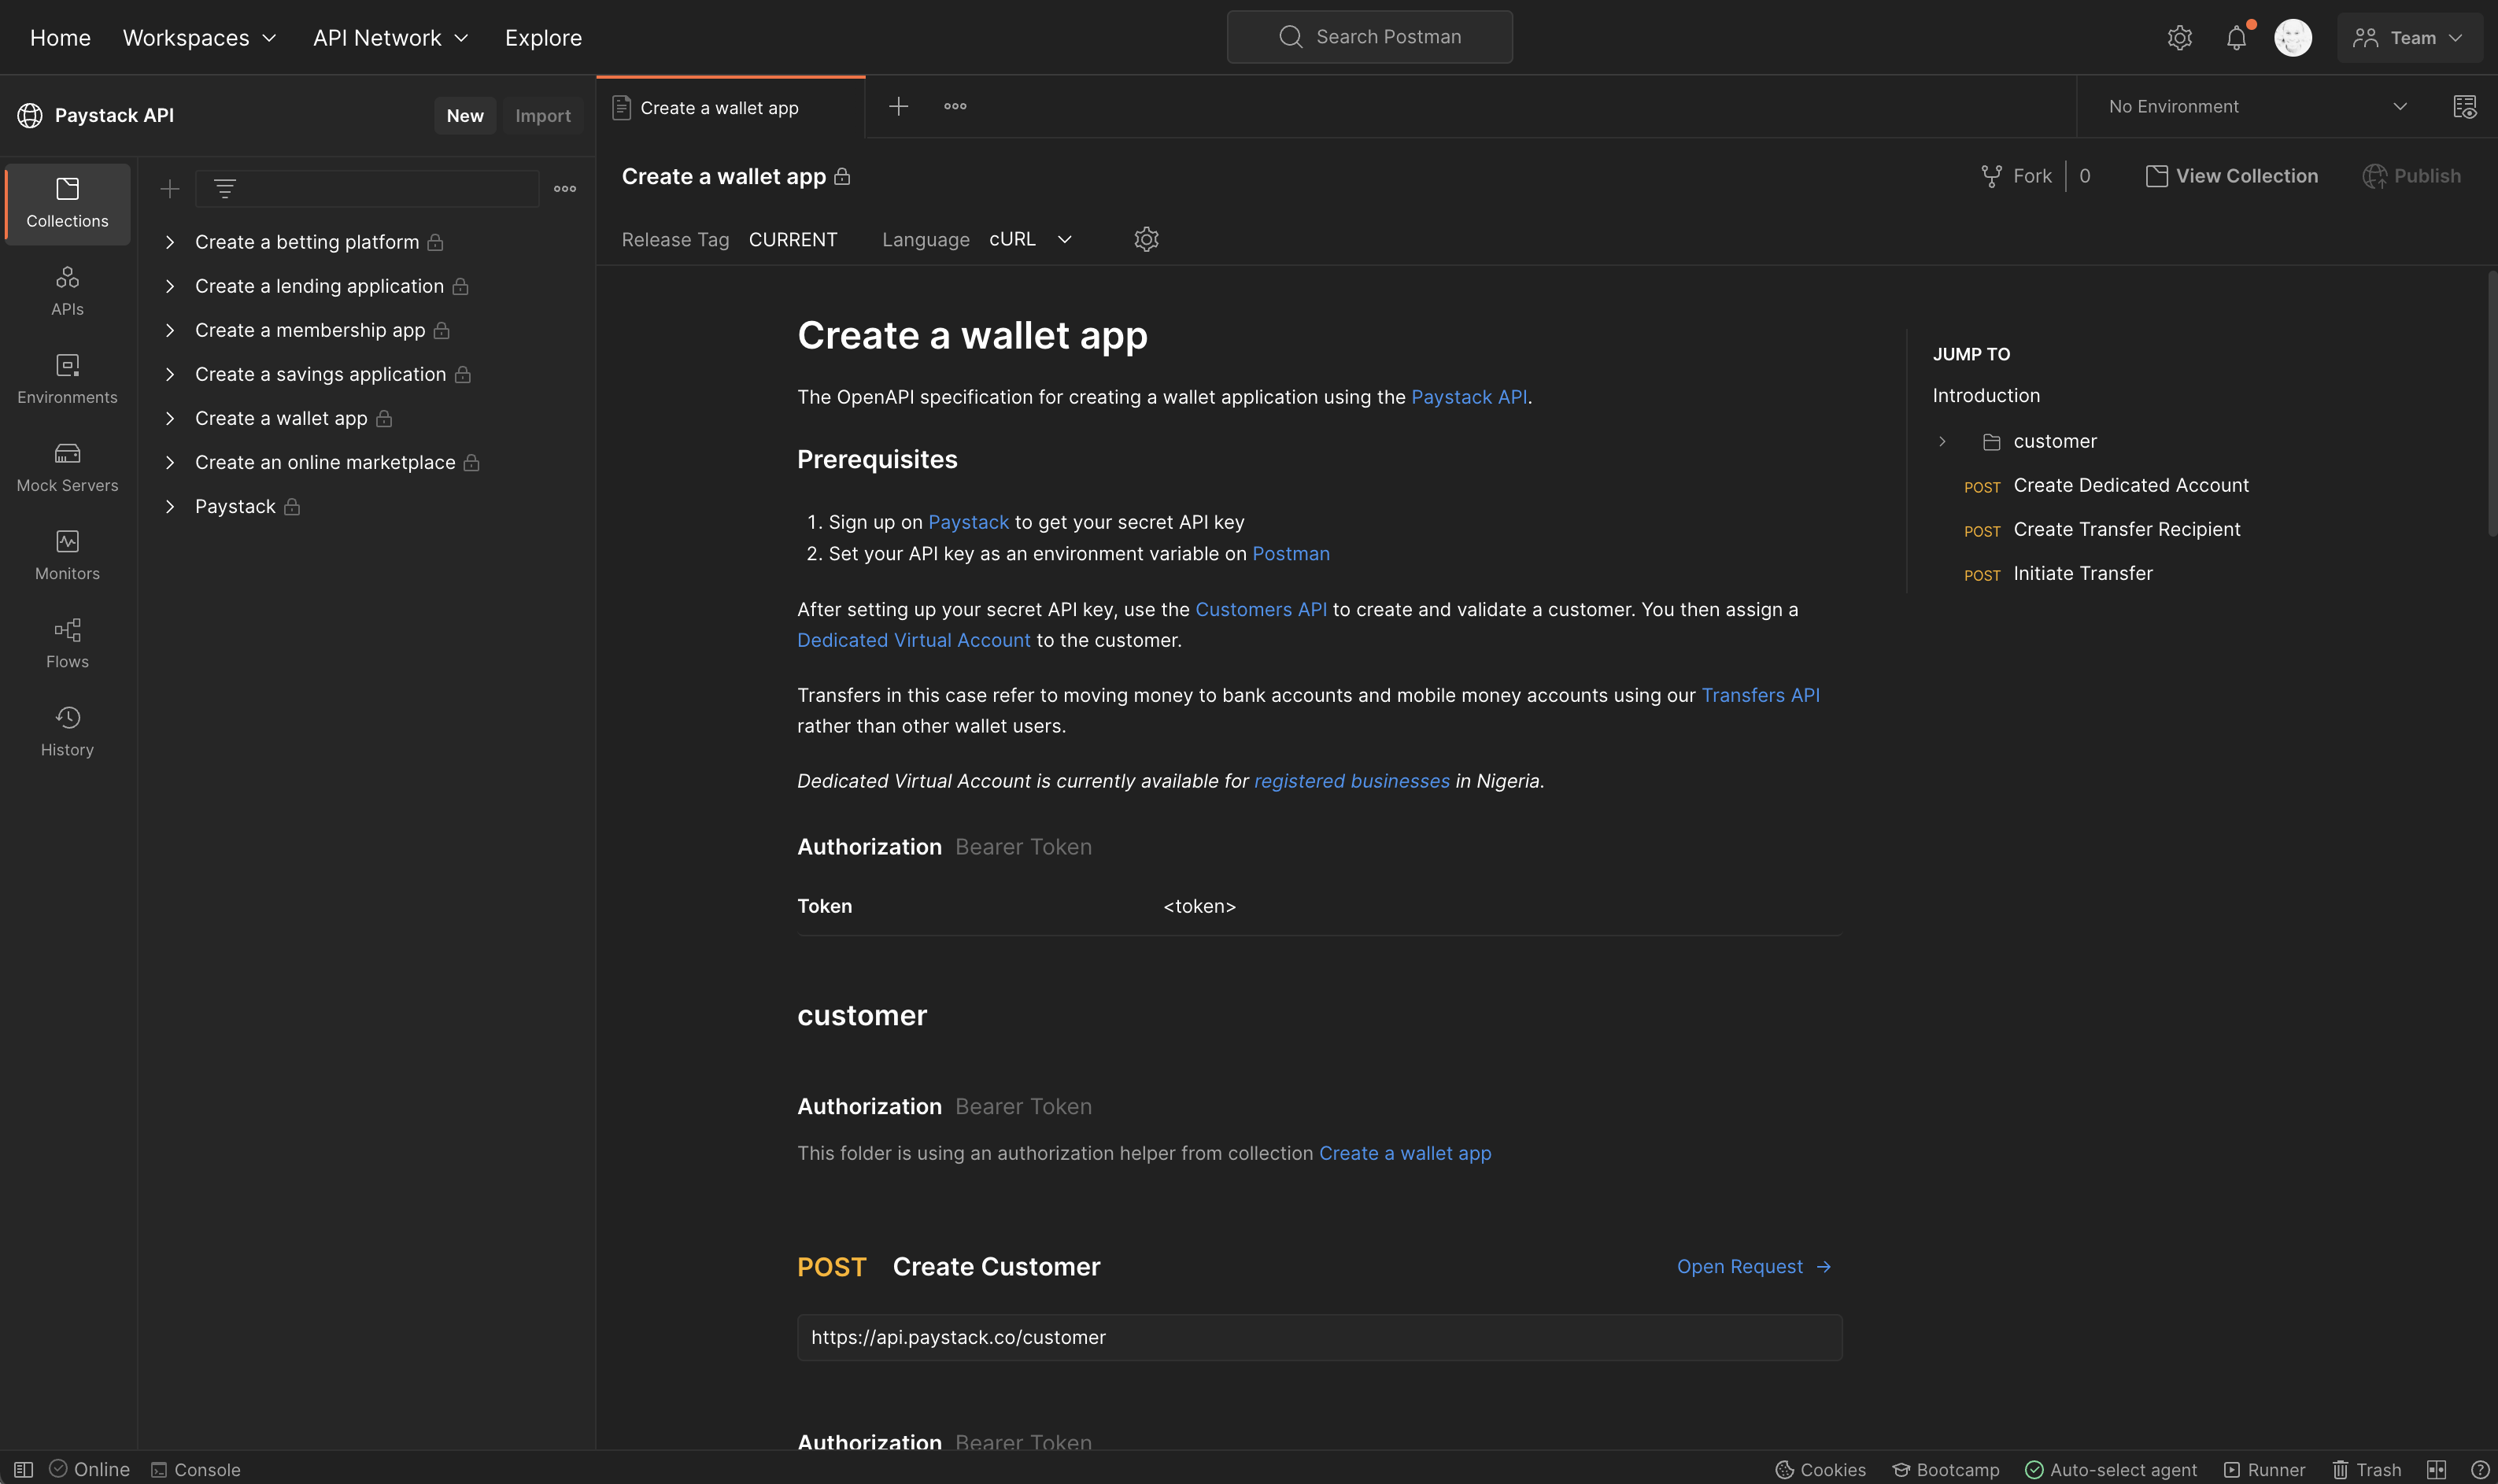Follow the Open Request link
This screenshot has height=1484, width=2498.
pos(1754,1266)
